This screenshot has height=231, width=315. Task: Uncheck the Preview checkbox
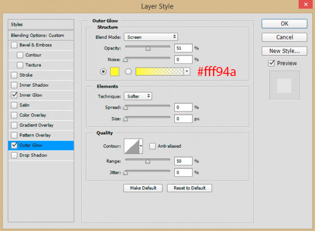271,64
